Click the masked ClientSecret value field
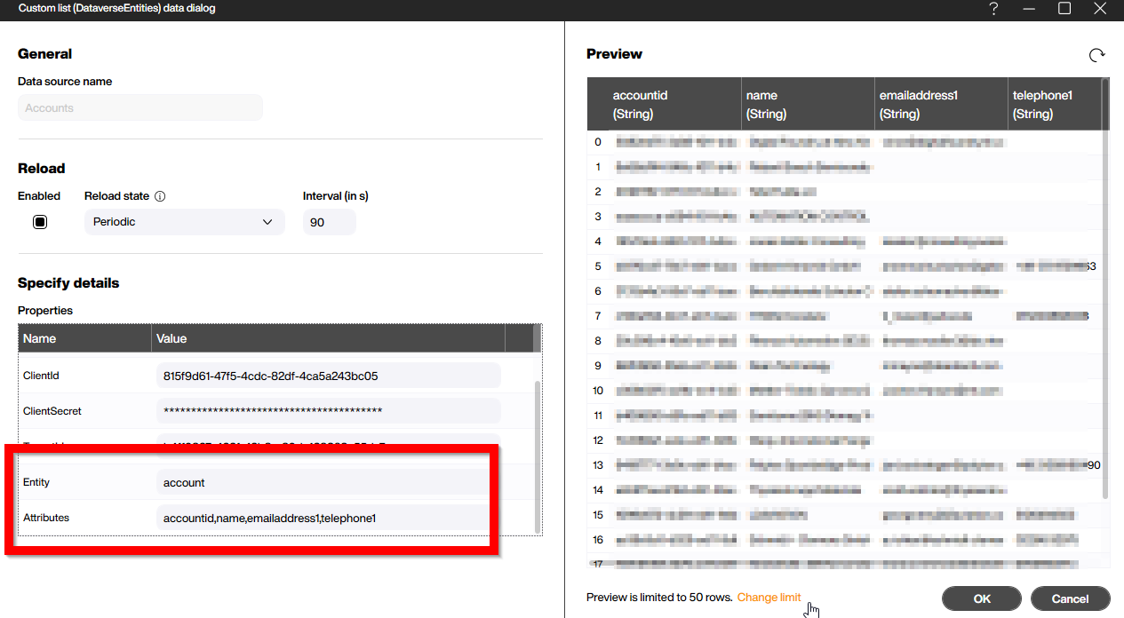This screenshot has height=618, width=1124. pos(329,410)
